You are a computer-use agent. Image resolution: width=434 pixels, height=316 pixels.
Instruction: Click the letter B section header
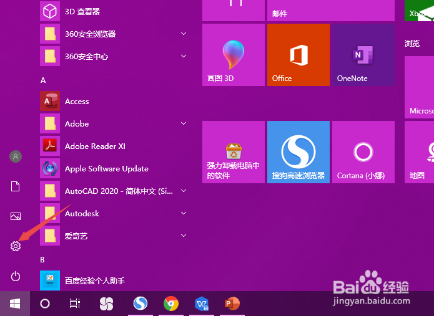42,260
